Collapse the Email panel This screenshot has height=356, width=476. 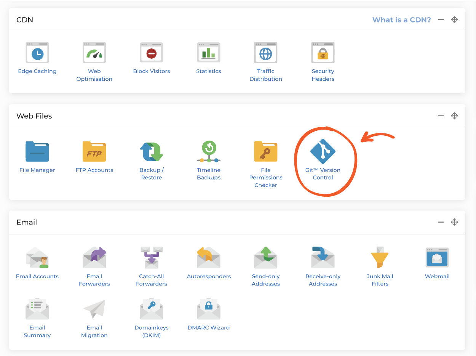coord(441,222)
